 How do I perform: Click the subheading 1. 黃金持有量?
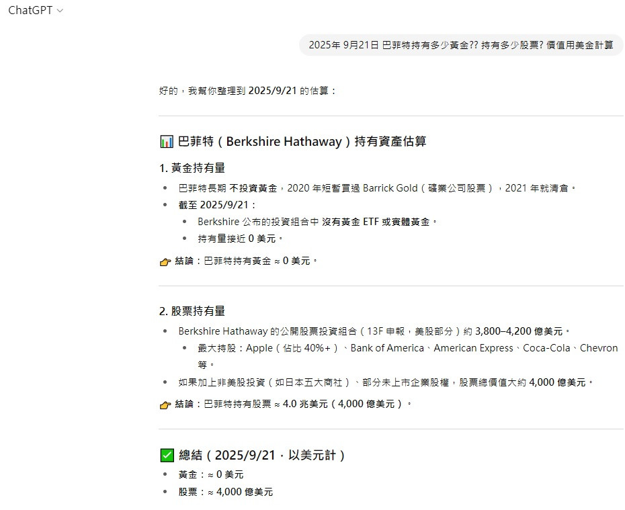pyautogui.click(x=192, y=168)
